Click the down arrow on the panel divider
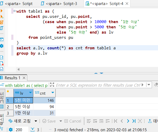The image size is (158, 132). coord(101,73)
